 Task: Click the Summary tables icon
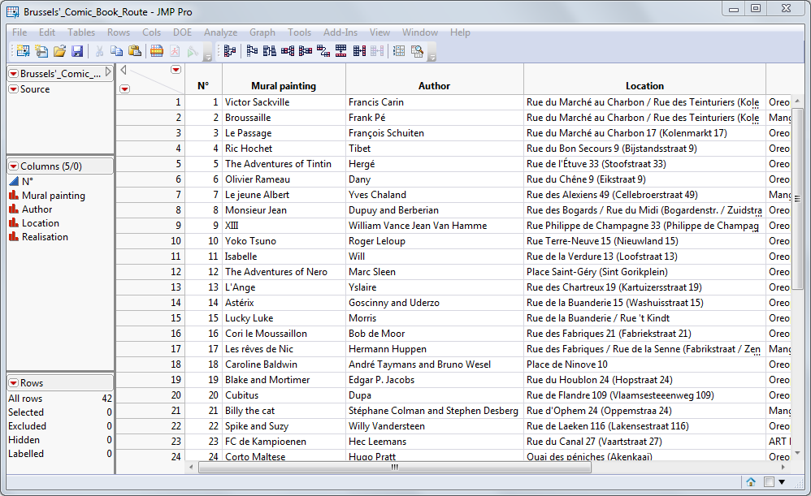click(x=230, y=50)
